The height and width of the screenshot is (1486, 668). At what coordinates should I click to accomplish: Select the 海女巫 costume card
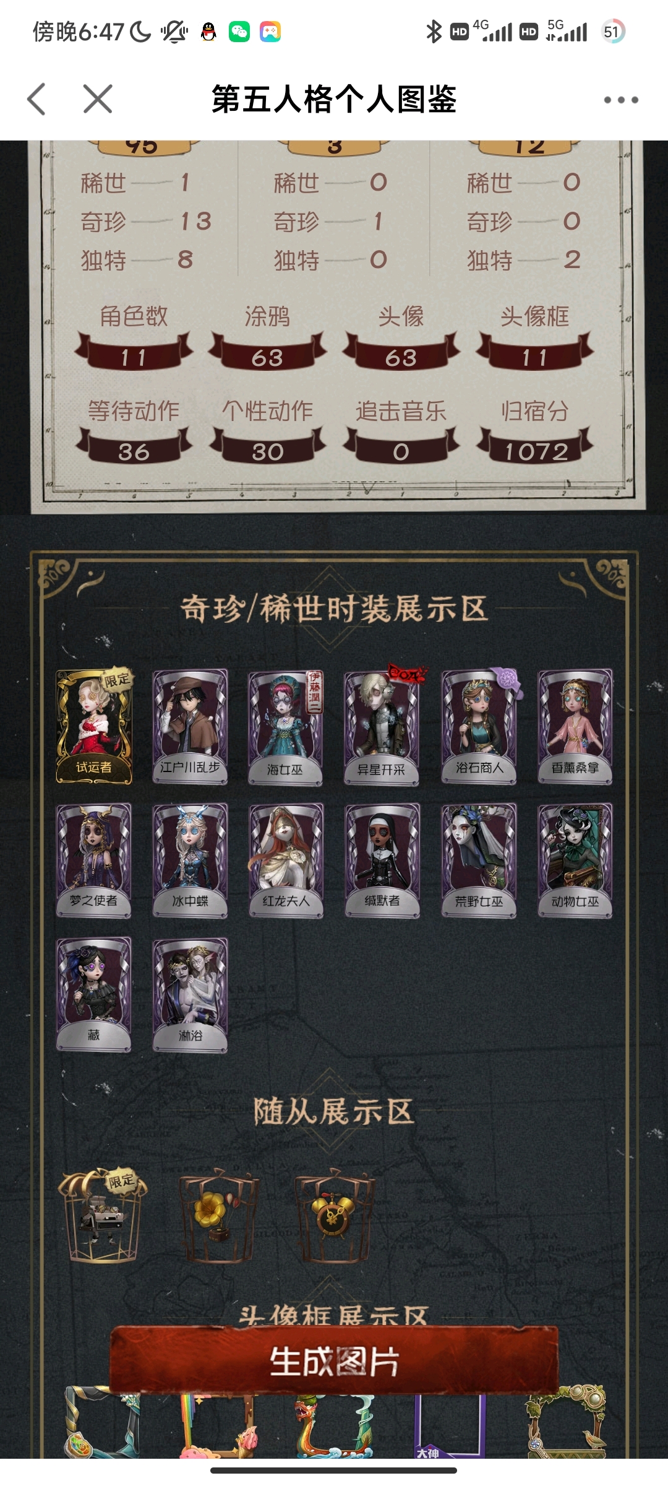(x=285, y=728)
